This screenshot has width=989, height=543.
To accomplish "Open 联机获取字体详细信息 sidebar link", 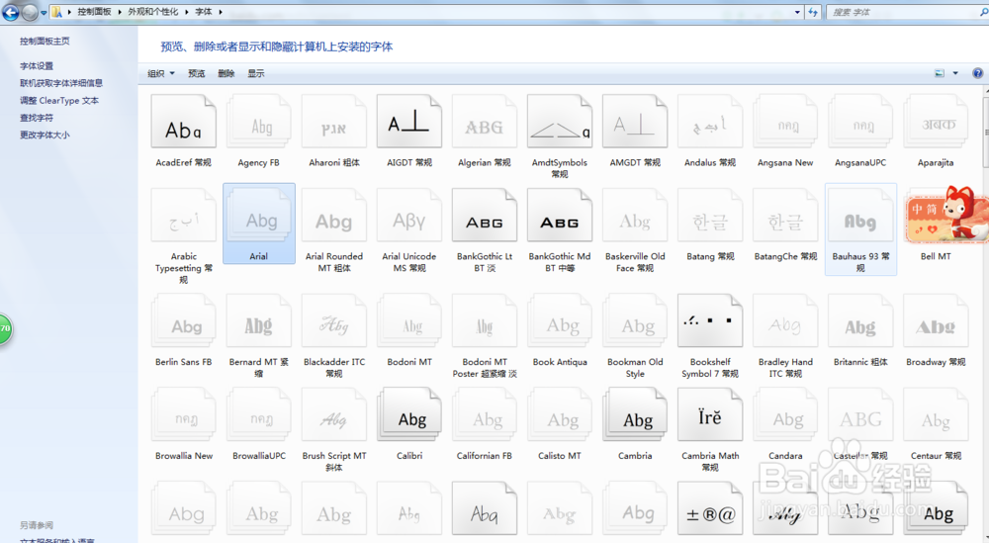I will pos(61,83).
